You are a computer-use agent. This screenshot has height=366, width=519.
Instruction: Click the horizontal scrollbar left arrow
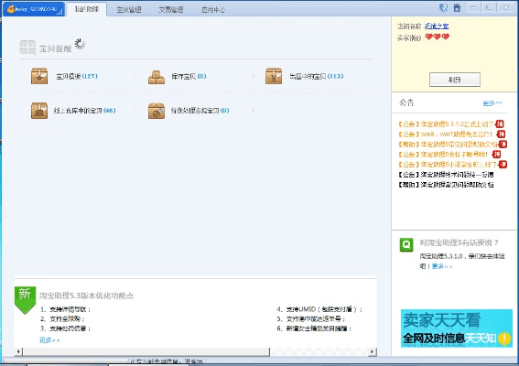(x=18, y=351)
